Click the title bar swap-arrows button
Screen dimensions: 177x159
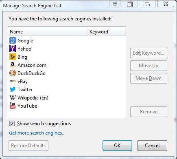pyautogui.click(x=147, y=4)
